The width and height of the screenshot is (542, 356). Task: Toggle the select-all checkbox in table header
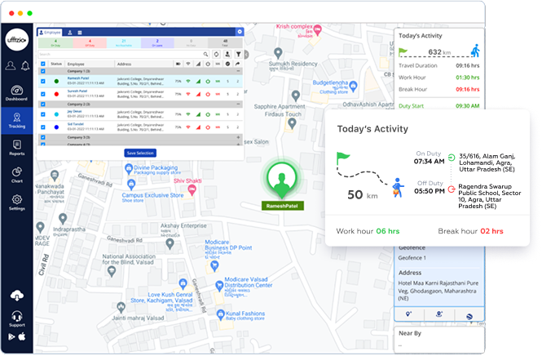click(x=43, y=63)
